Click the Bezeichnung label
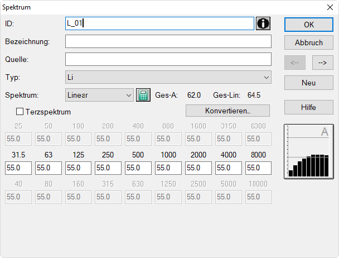Viewport: 339px width, 258px height. [27, 41]
